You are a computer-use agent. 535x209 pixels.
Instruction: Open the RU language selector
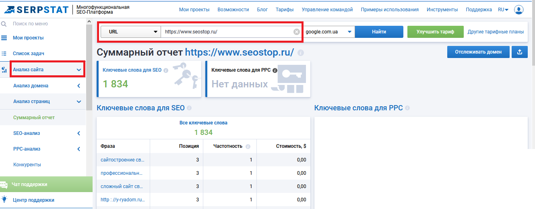pos(503,10)
